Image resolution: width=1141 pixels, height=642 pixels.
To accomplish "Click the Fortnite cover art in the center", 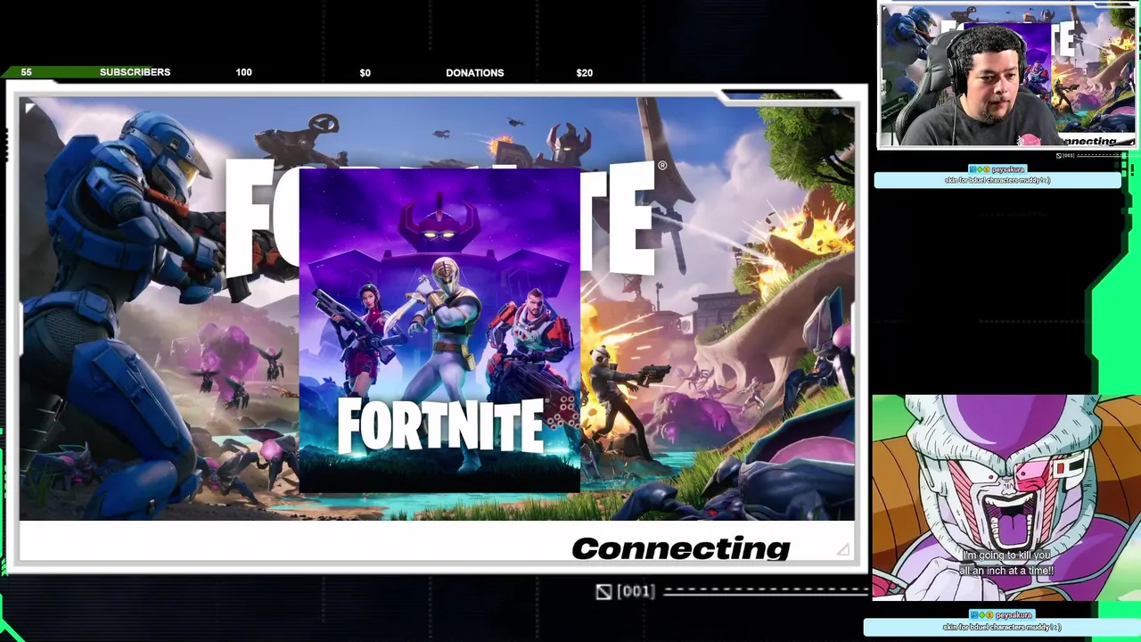I will point(439,330).
